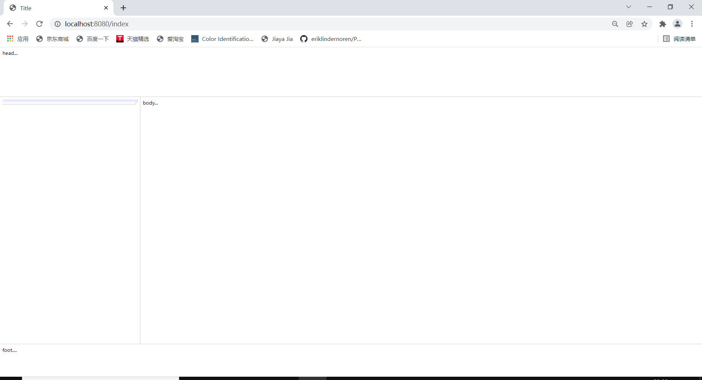This screenshot has width=702, height=380.
Task: Open the zoom magnifier icon
Action: (x=615, y=24)
